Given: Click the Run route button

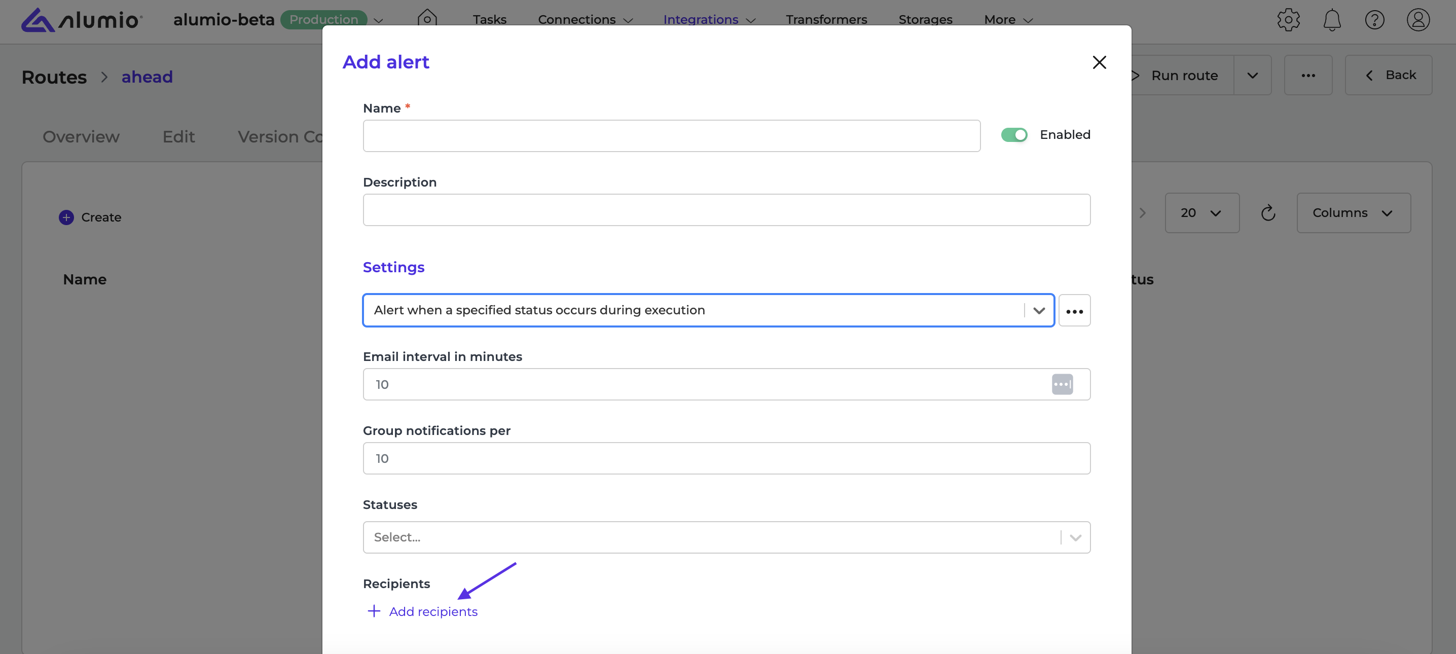Looking at the screenshot, I should click(1184, 75).
